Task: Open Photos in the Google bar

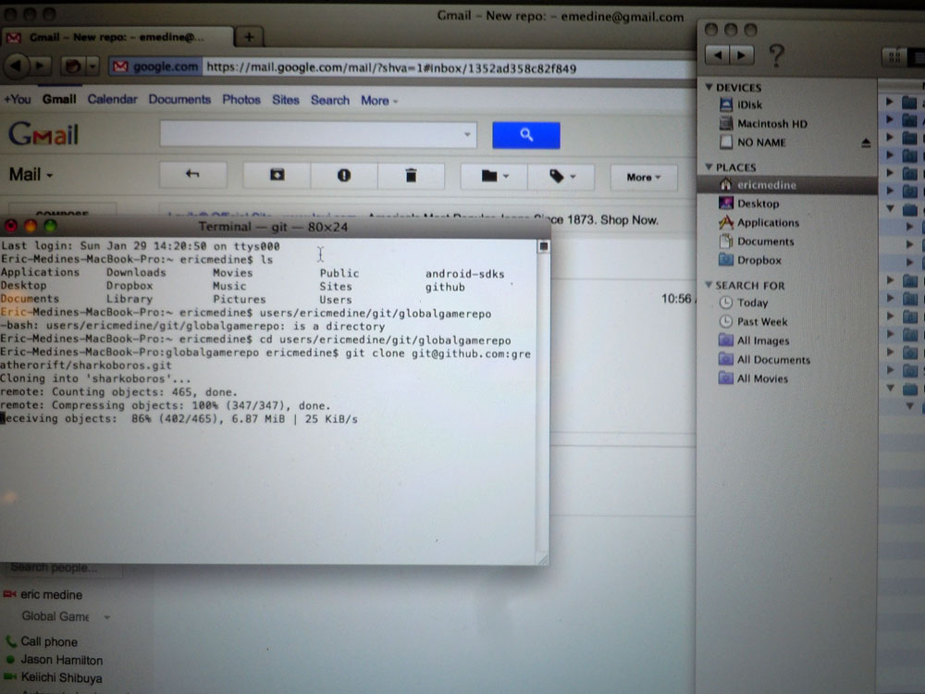Action: (x=241, y=100)
